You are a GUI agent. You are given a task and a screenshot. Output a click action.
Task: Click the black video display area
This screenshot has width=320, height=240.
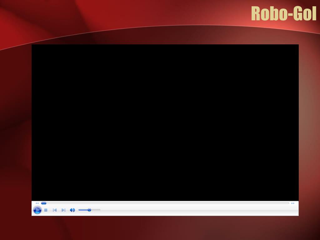click(165, 122)
